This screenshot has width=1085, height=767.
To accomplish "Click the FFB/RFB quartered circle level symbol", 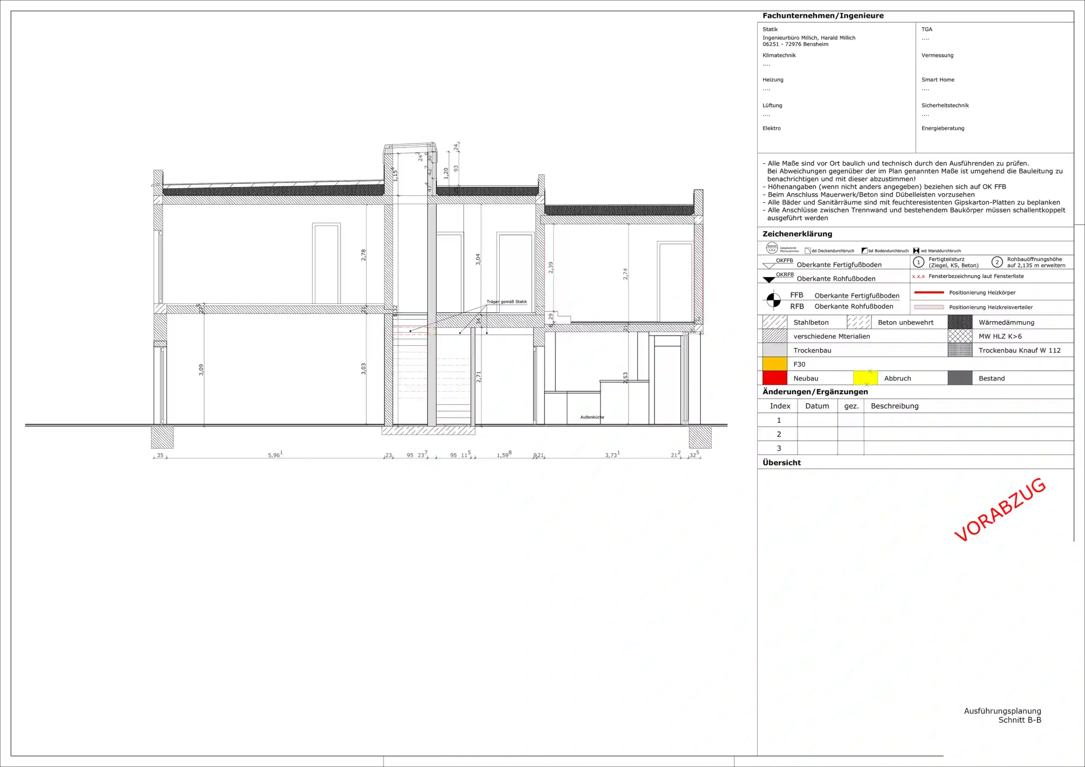I will (773, 300).
